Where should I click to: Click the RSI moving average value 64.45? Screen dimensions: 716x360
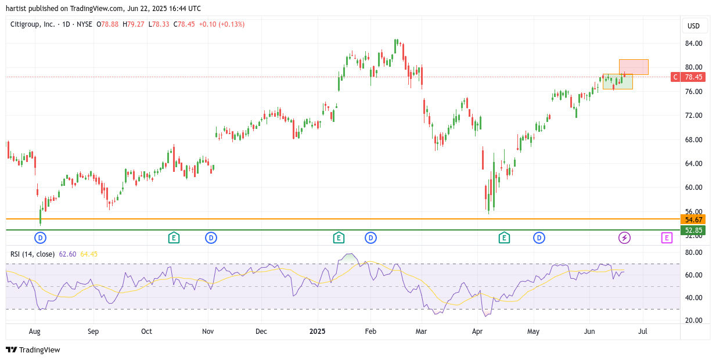(89, 254)
